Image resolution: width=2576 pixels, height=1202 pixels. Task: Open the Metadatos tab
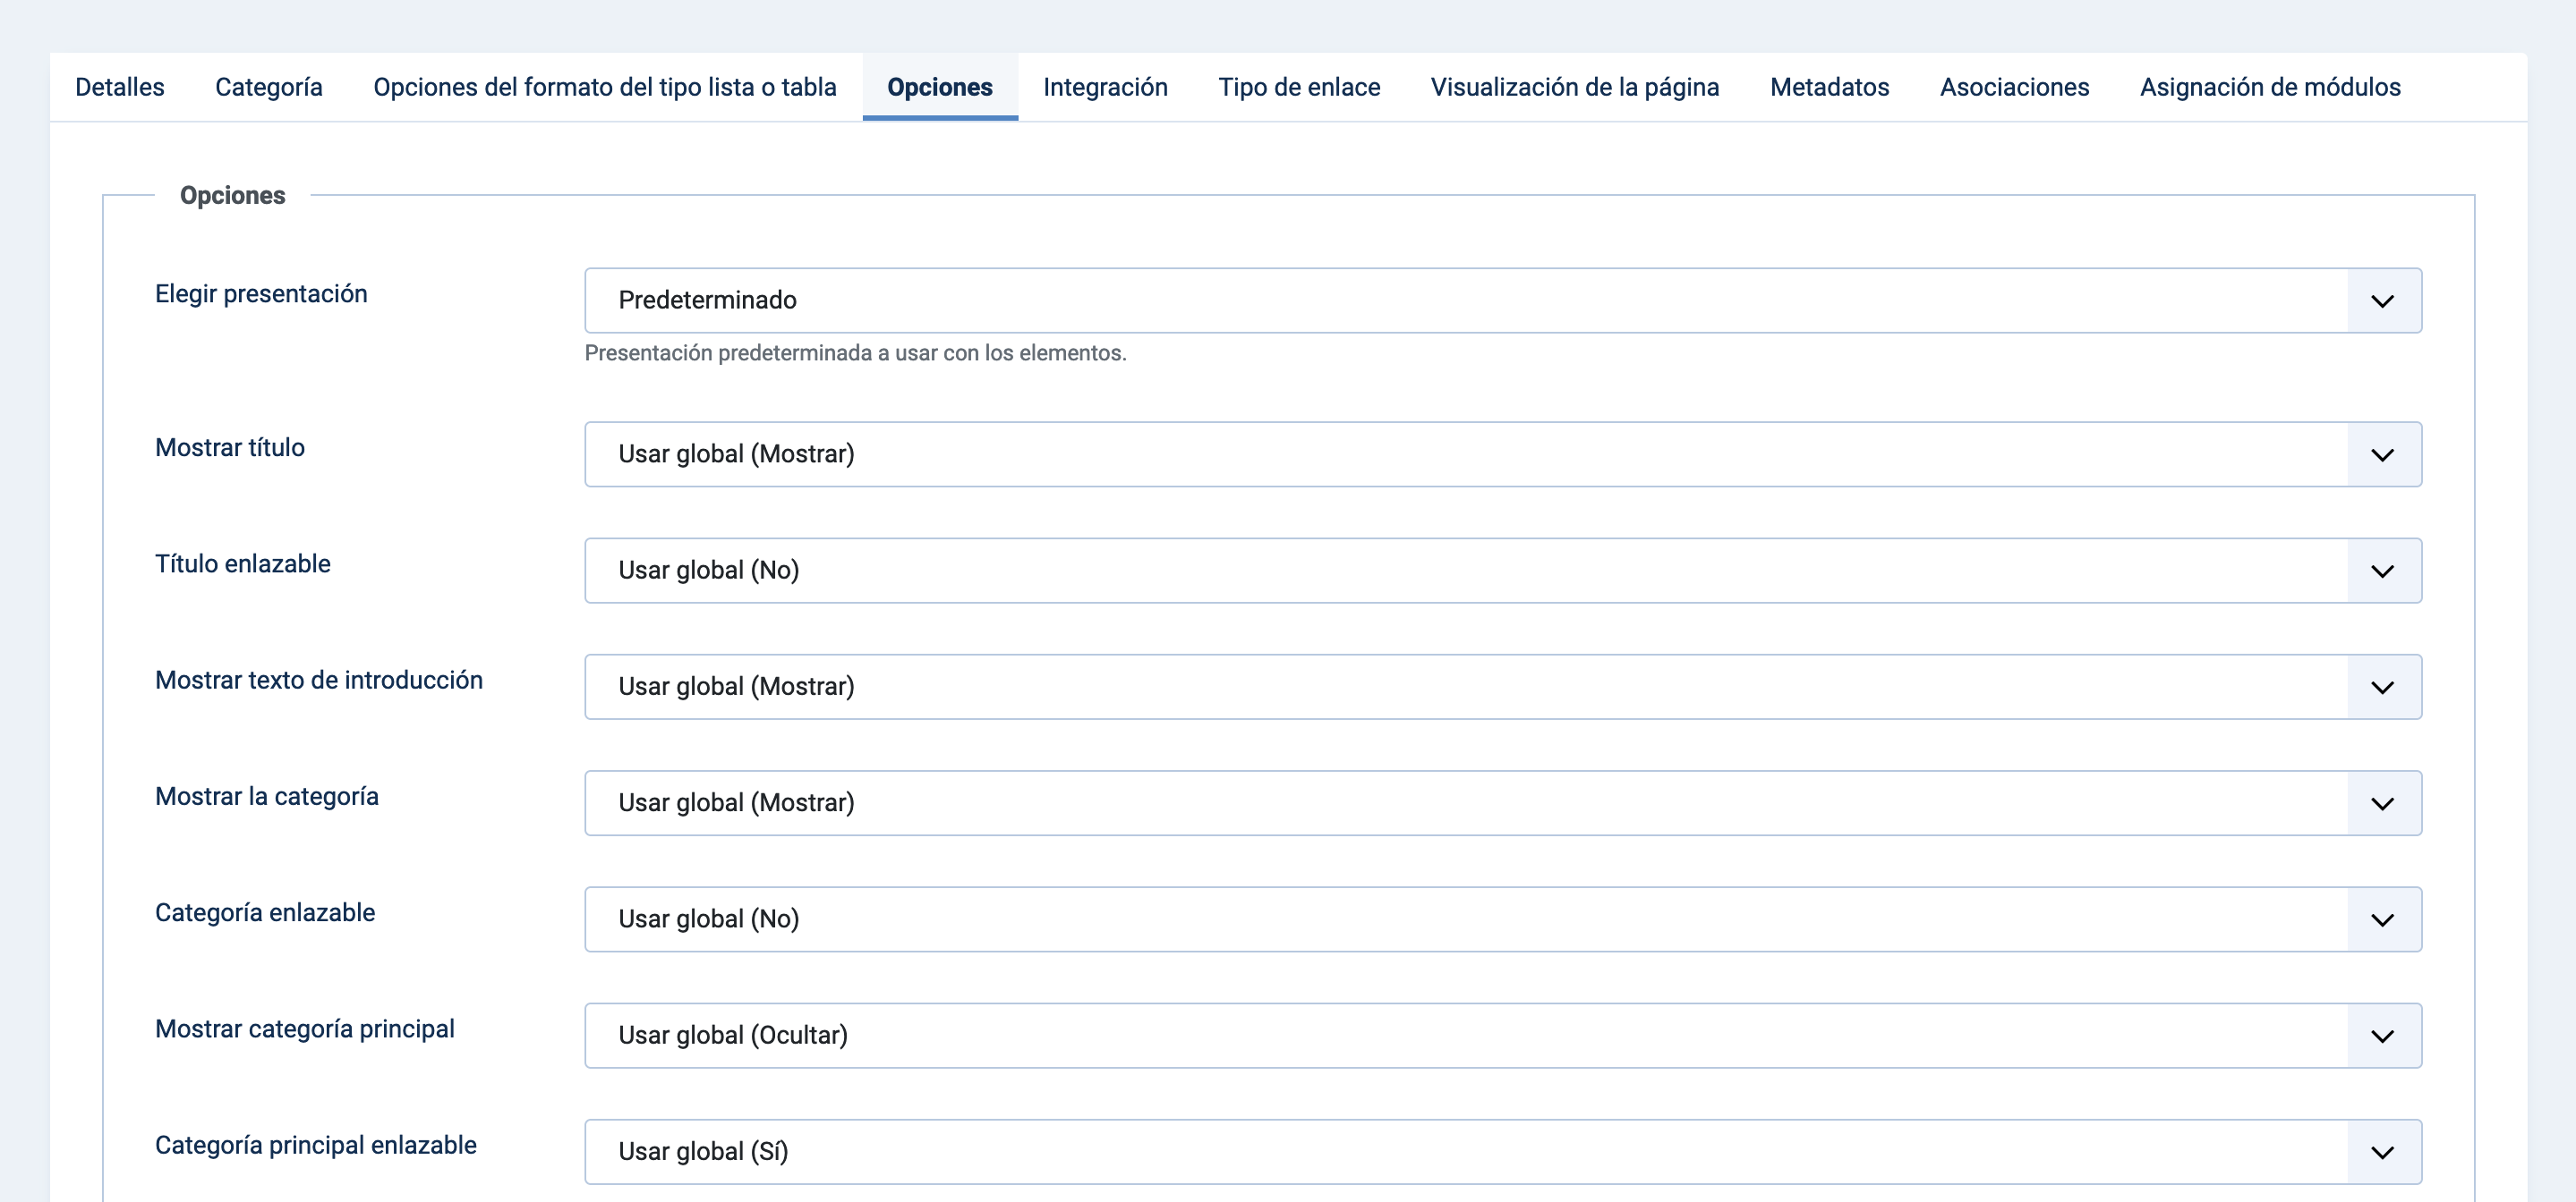pyautogui.click(x=1829, y=87)
